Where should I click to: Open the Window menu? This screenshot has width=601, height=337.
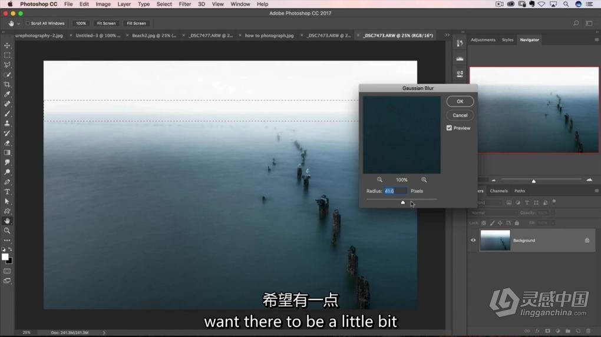tap(240, 4)
